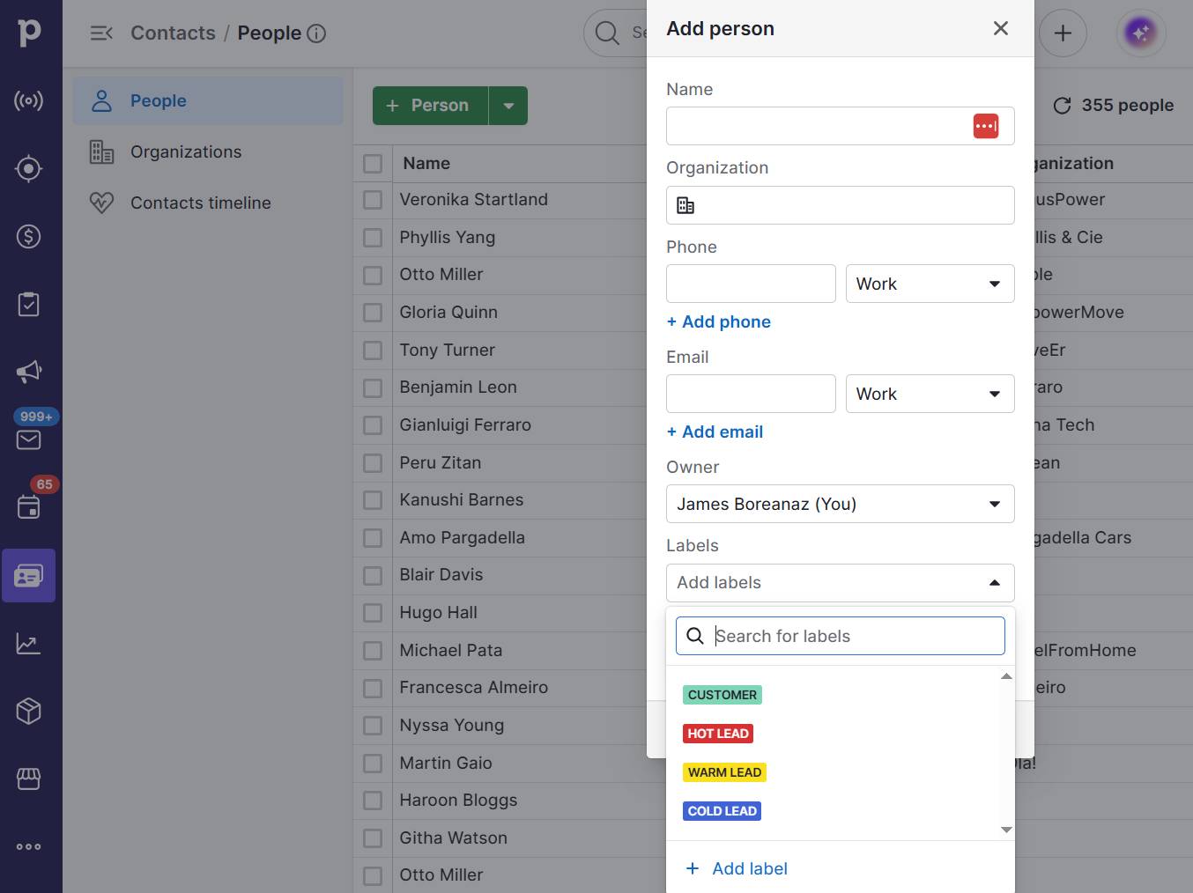The height and width of the screenshot is (893, 1193).
Task: Toggle the select-all checkbox in header
Action: click(x=373, y=164)
